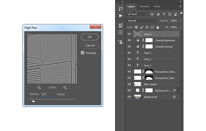
Task: Lock all padlock icon
Action: (158, 27)
